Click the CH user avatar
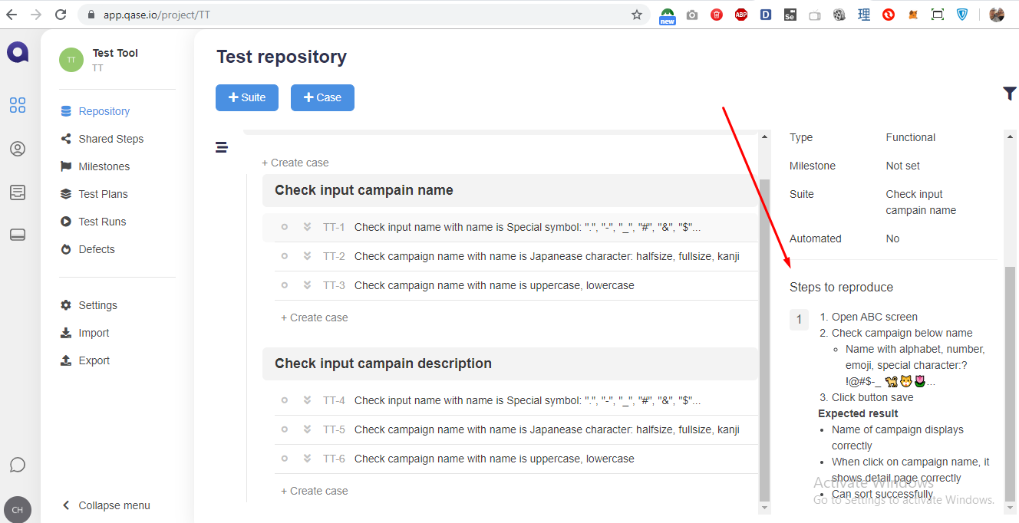Screen dimensions: 1019x523 [18, 509]
